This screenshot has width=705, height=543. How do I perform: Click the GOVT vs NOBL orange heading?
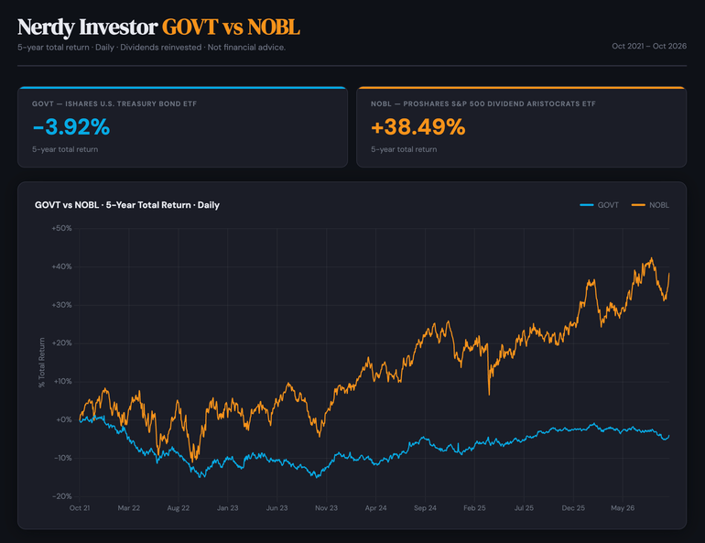point(231,27)
